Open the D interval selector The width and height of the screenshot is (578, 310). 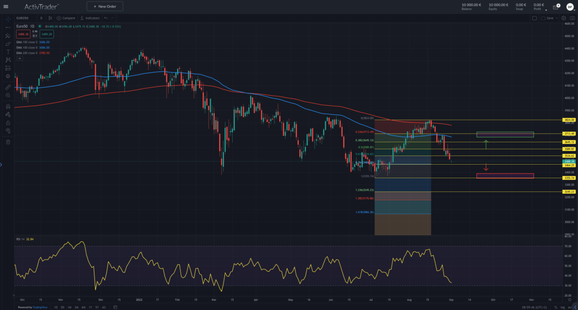coord(41,18)
